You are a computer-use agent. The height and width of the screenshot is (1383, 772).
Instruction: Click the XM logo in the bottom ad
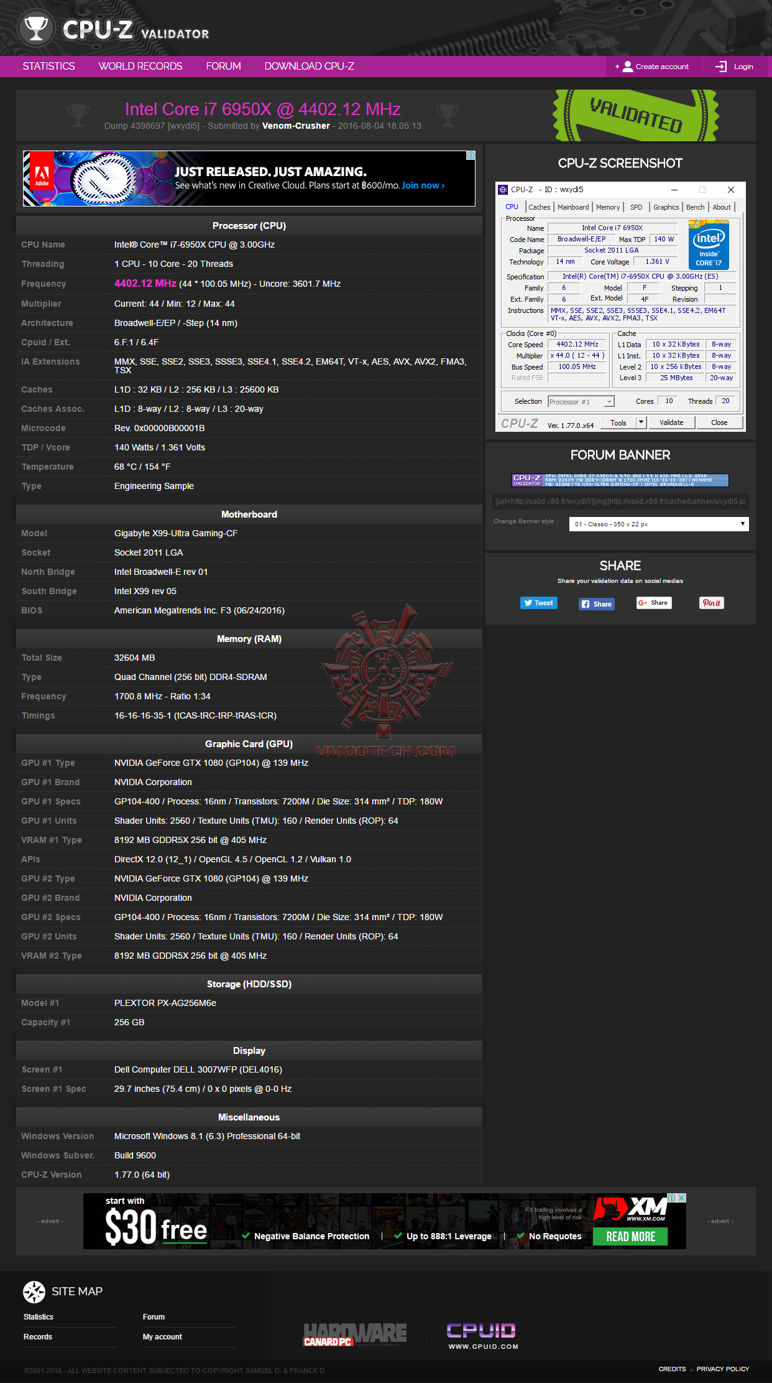click(x=630, y=1209)
